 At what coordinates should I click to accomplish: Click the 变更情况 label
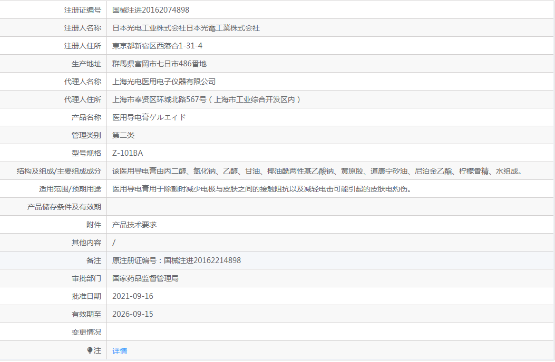[86, 332]
